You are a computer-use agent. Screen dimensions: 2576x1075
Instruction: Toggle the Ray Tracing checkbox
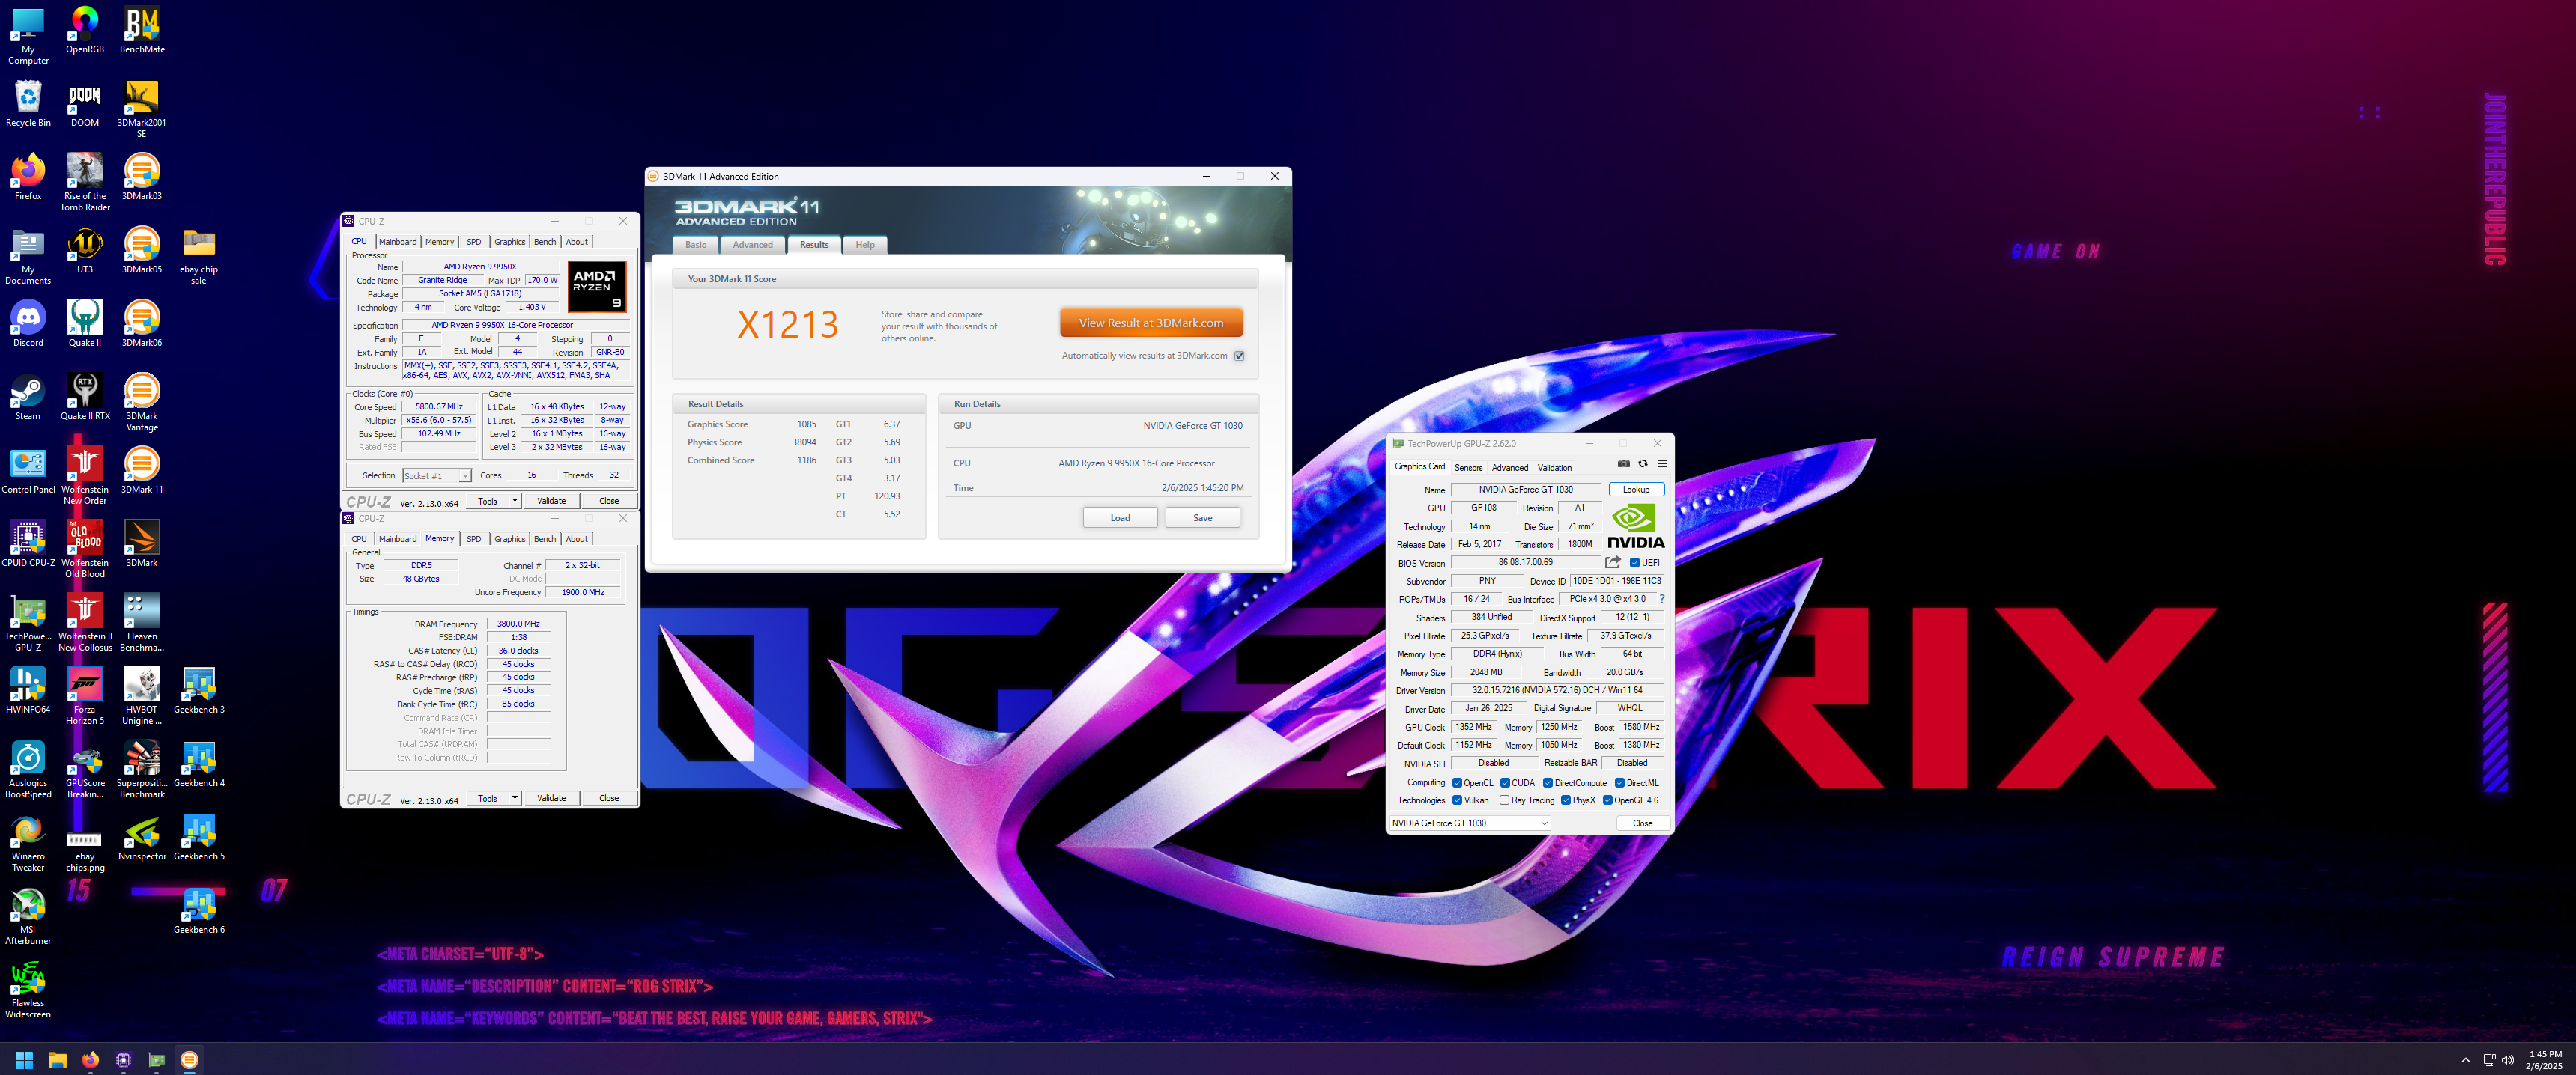coord(1505,800)
